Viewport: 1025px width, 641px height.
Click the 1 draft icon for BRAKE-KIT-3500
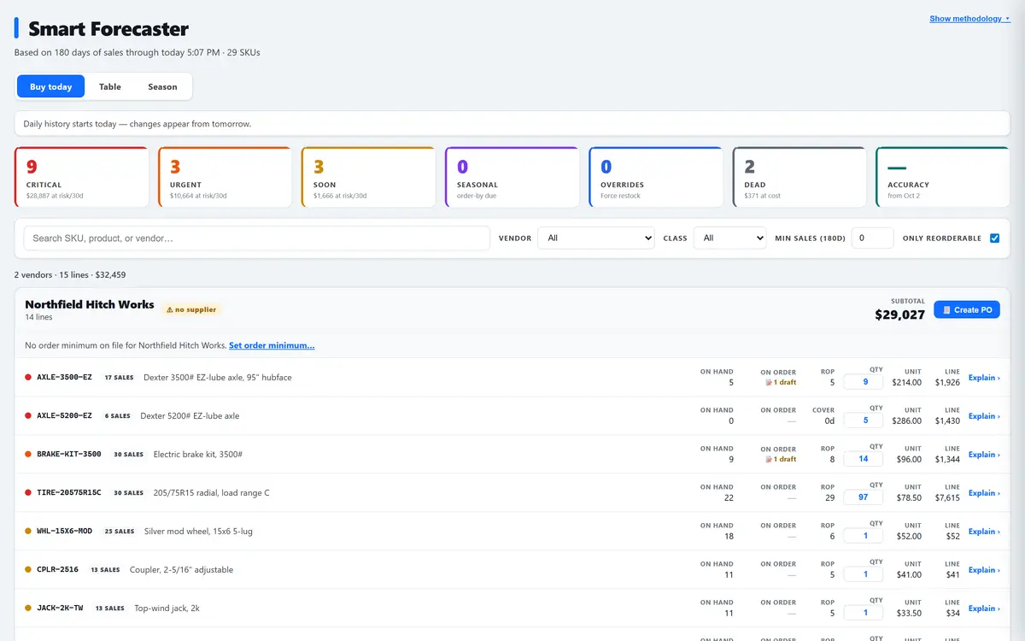tap(779, 460)
